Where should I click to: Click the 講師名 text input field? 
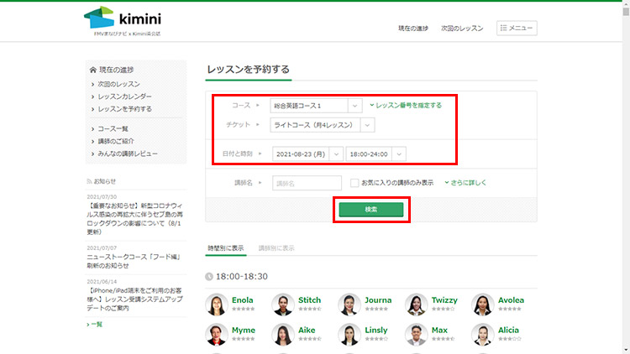click(x=307, y=183)
